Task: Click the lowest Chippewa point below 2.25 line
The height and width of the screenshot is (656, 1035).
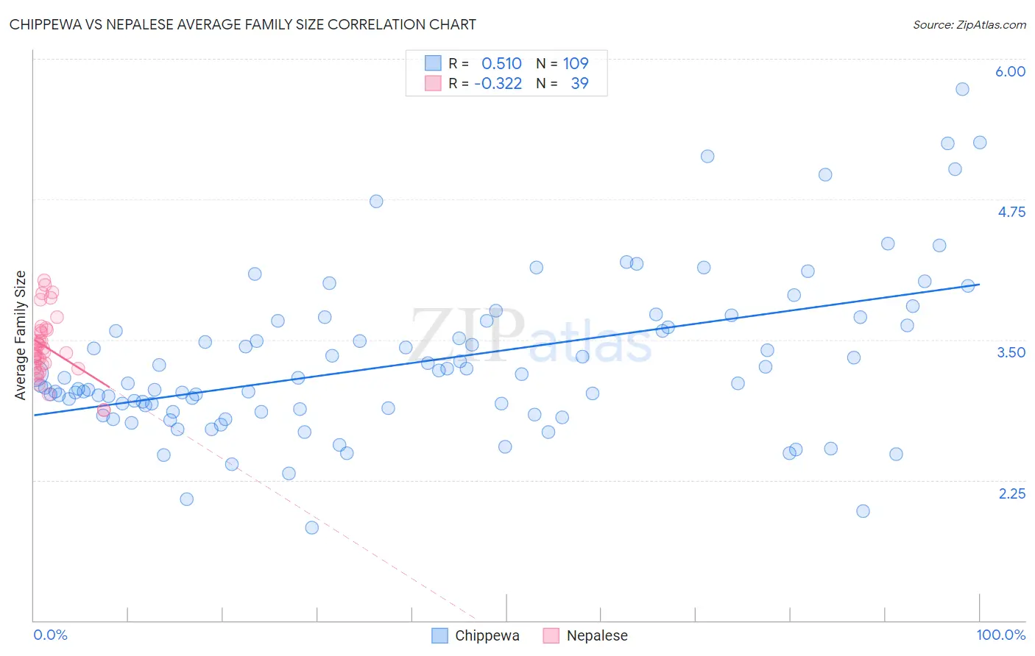Action: click(311, 527)
